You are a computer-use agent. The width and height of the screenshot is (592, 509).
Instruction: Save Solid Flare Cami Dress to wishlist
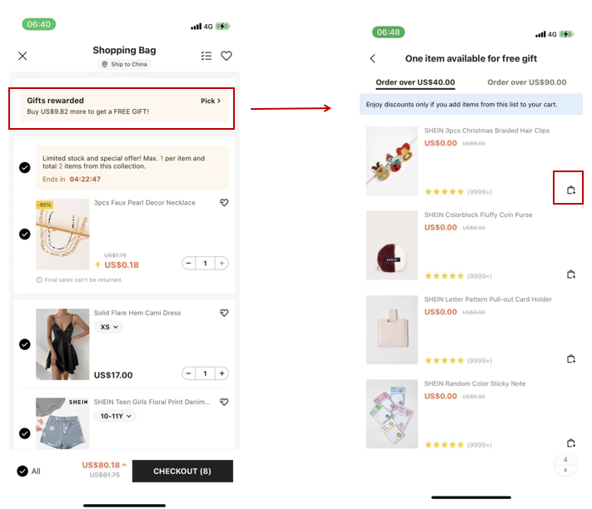[224, 314]
